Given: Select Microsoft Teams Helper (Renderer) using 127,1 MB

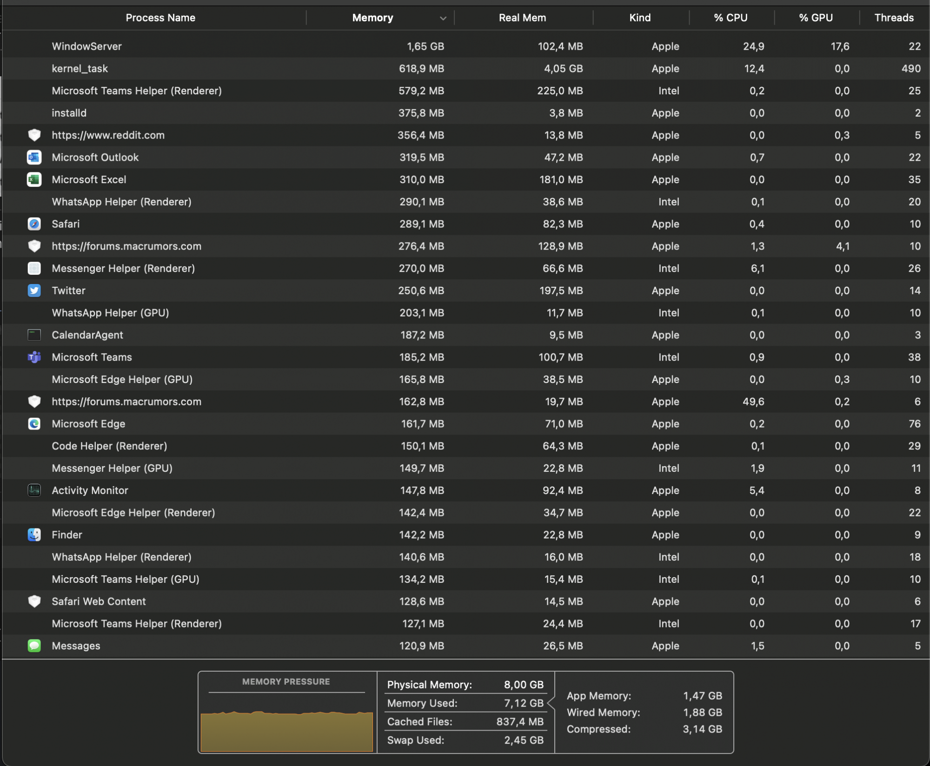Looking at the screenshot, I should pyautogui.click(x=466, y=624).
